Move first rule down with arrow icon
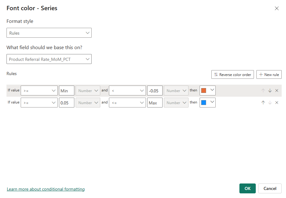This screenshot has height=198, width=286. (270, 91)
